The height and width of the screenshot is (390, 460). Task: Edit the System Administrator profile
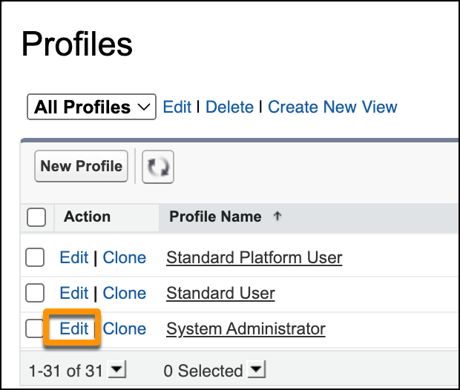pos(74,328)
